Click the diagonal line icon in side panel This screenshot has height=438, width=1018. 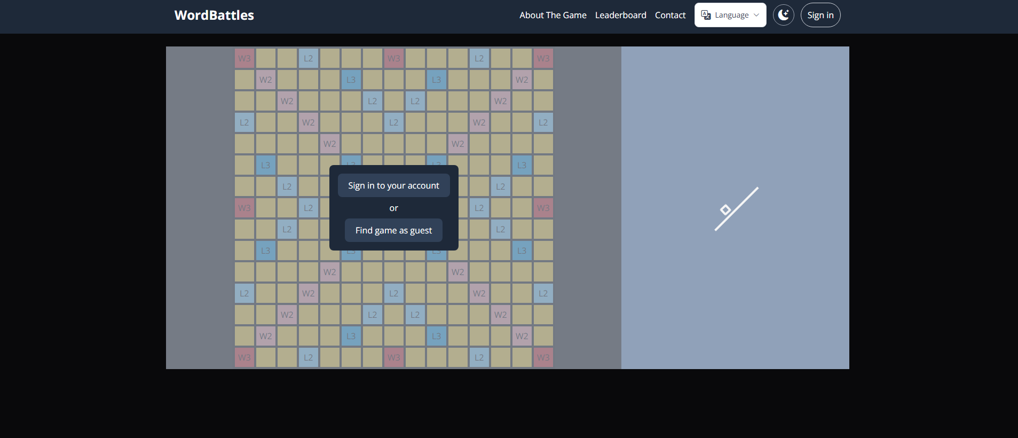click(736, 209)
